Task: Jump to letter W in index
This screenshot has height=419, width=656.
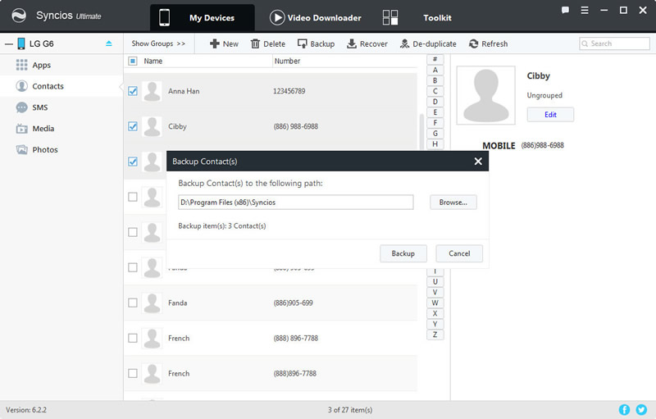Action: point(435,303)
